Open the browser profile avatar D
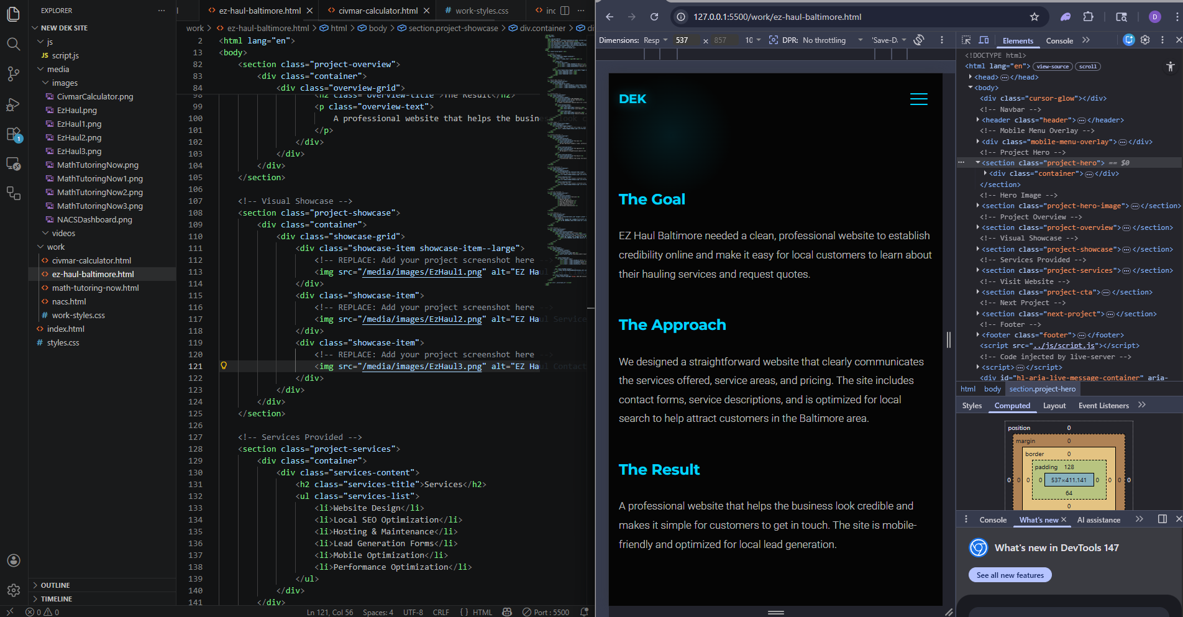 tap(1155, 17)
